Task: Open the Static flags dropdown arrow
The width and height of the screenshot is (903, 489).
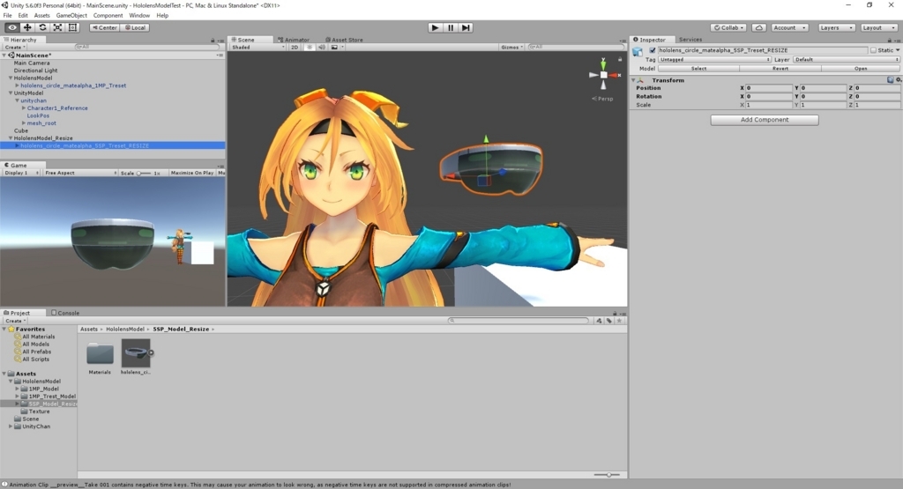Action: [898, 50]
